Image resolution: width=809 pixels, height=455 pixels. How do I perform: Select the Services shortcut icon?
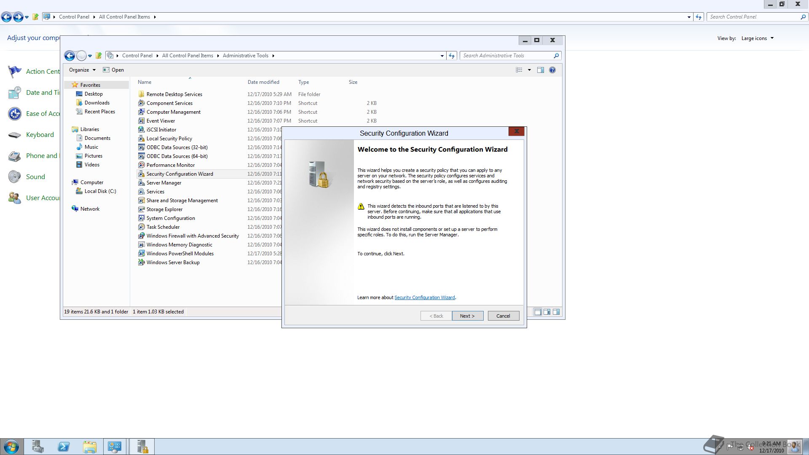(x=142, y=191)
